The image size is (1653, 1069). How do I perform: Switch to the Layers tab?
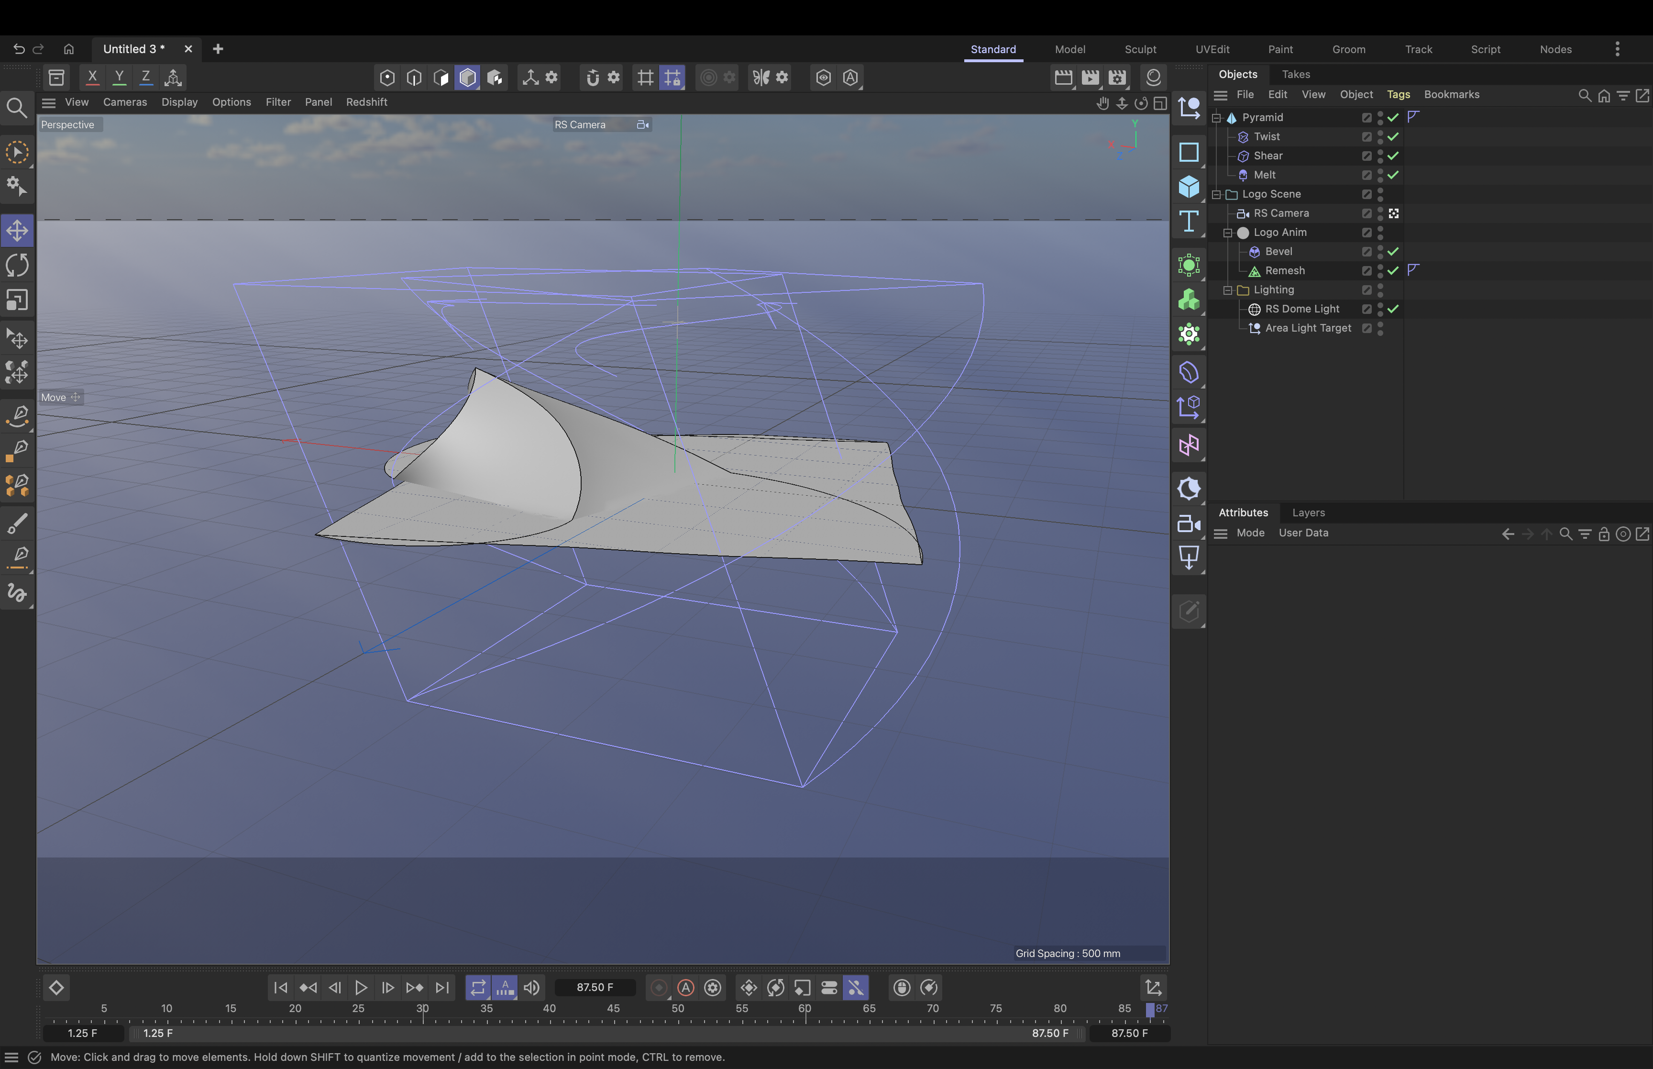[1308, 512]
